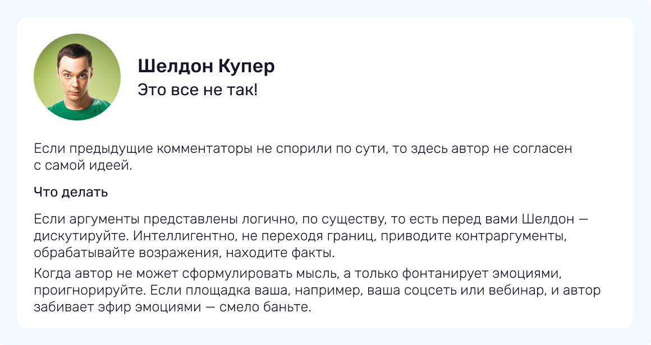Click the phrase 'находите факты'

click(292, 253)
